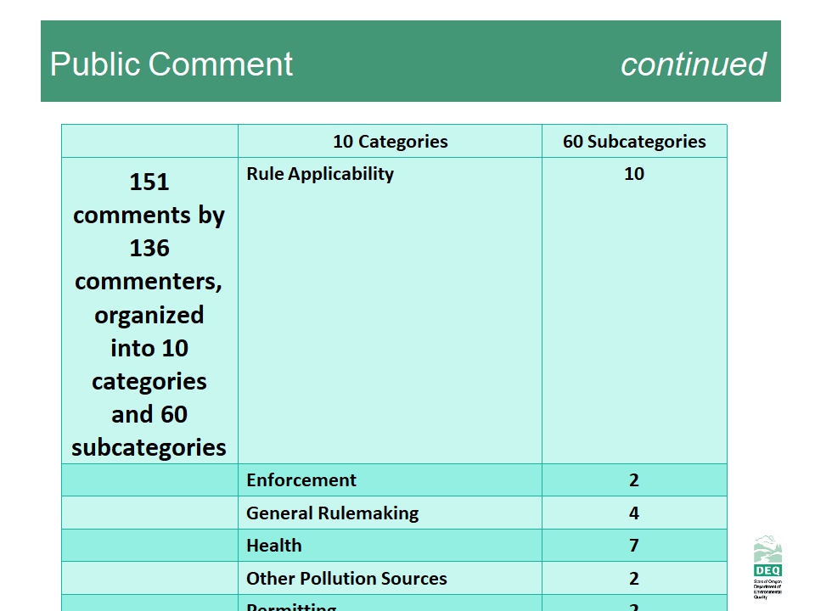Screen dimensions: 815x611
Task: Click the empty cell left of 'Enforcement'
Action: tap(149, 480)
